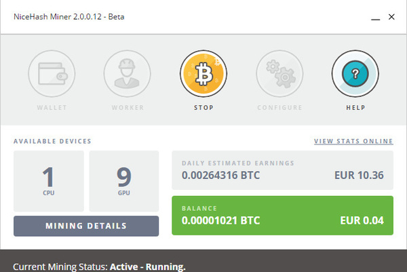
Task: Click the NiceHash Miner 2.0.0.12 title
Action: 69,16
